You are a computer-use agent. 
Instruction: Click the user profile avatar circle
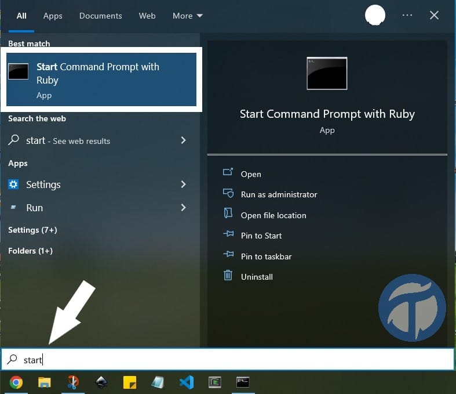[375, 15]
